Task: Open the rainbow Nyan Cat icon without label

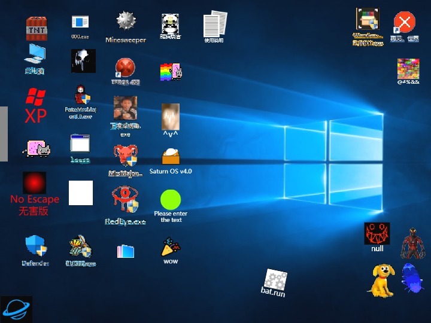Action: (171, 72)
